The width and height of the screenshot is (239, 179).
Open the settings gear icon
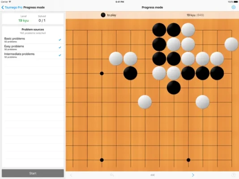(x=233, y=7)
